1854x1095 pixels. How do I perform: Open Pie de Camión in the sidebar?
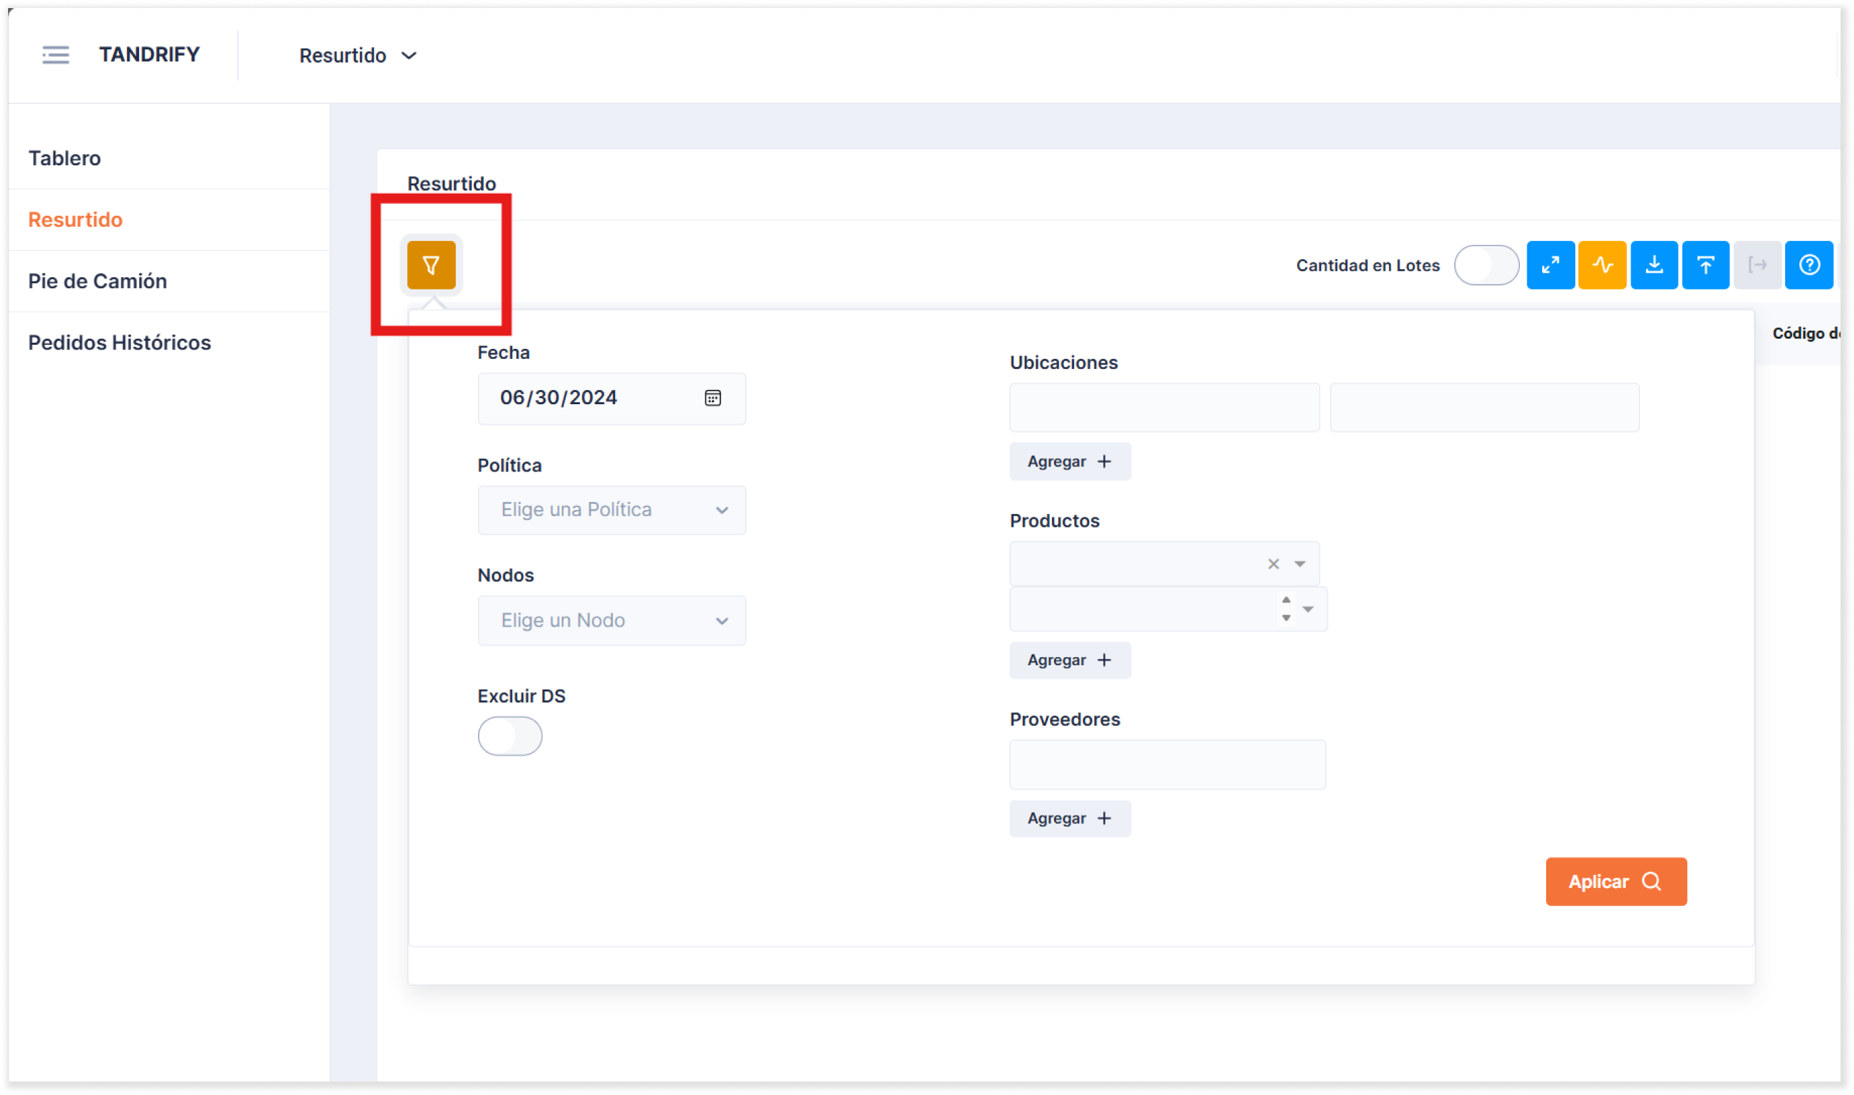pyautogui.click(x=97, y=281)
